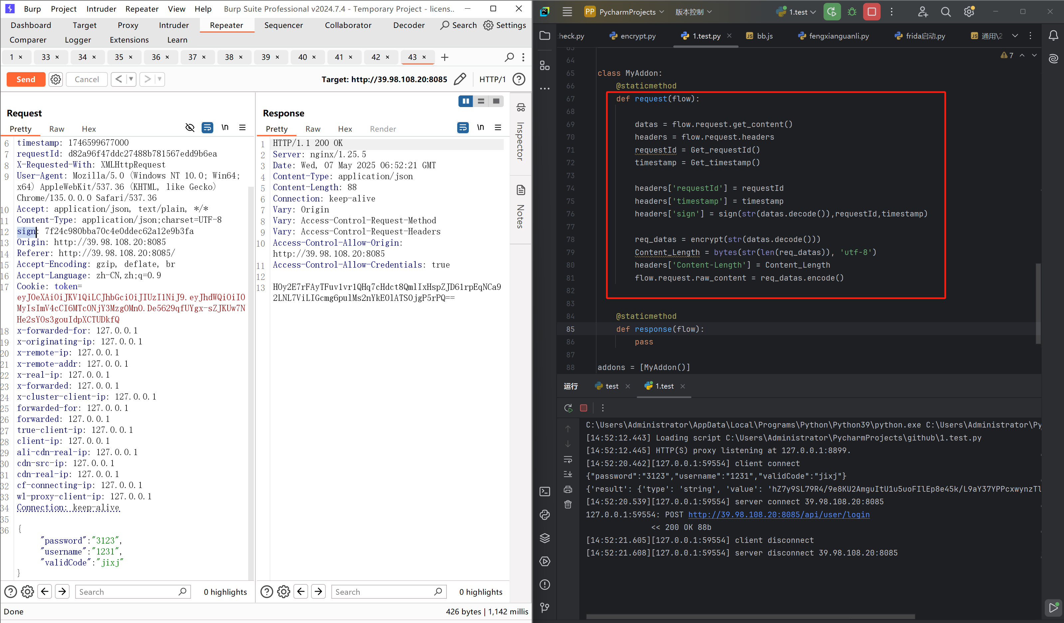Open the Python console tool window
The height and width of the screenshot is (623, 1064).
pyautogui.click(x=545, y=515)
